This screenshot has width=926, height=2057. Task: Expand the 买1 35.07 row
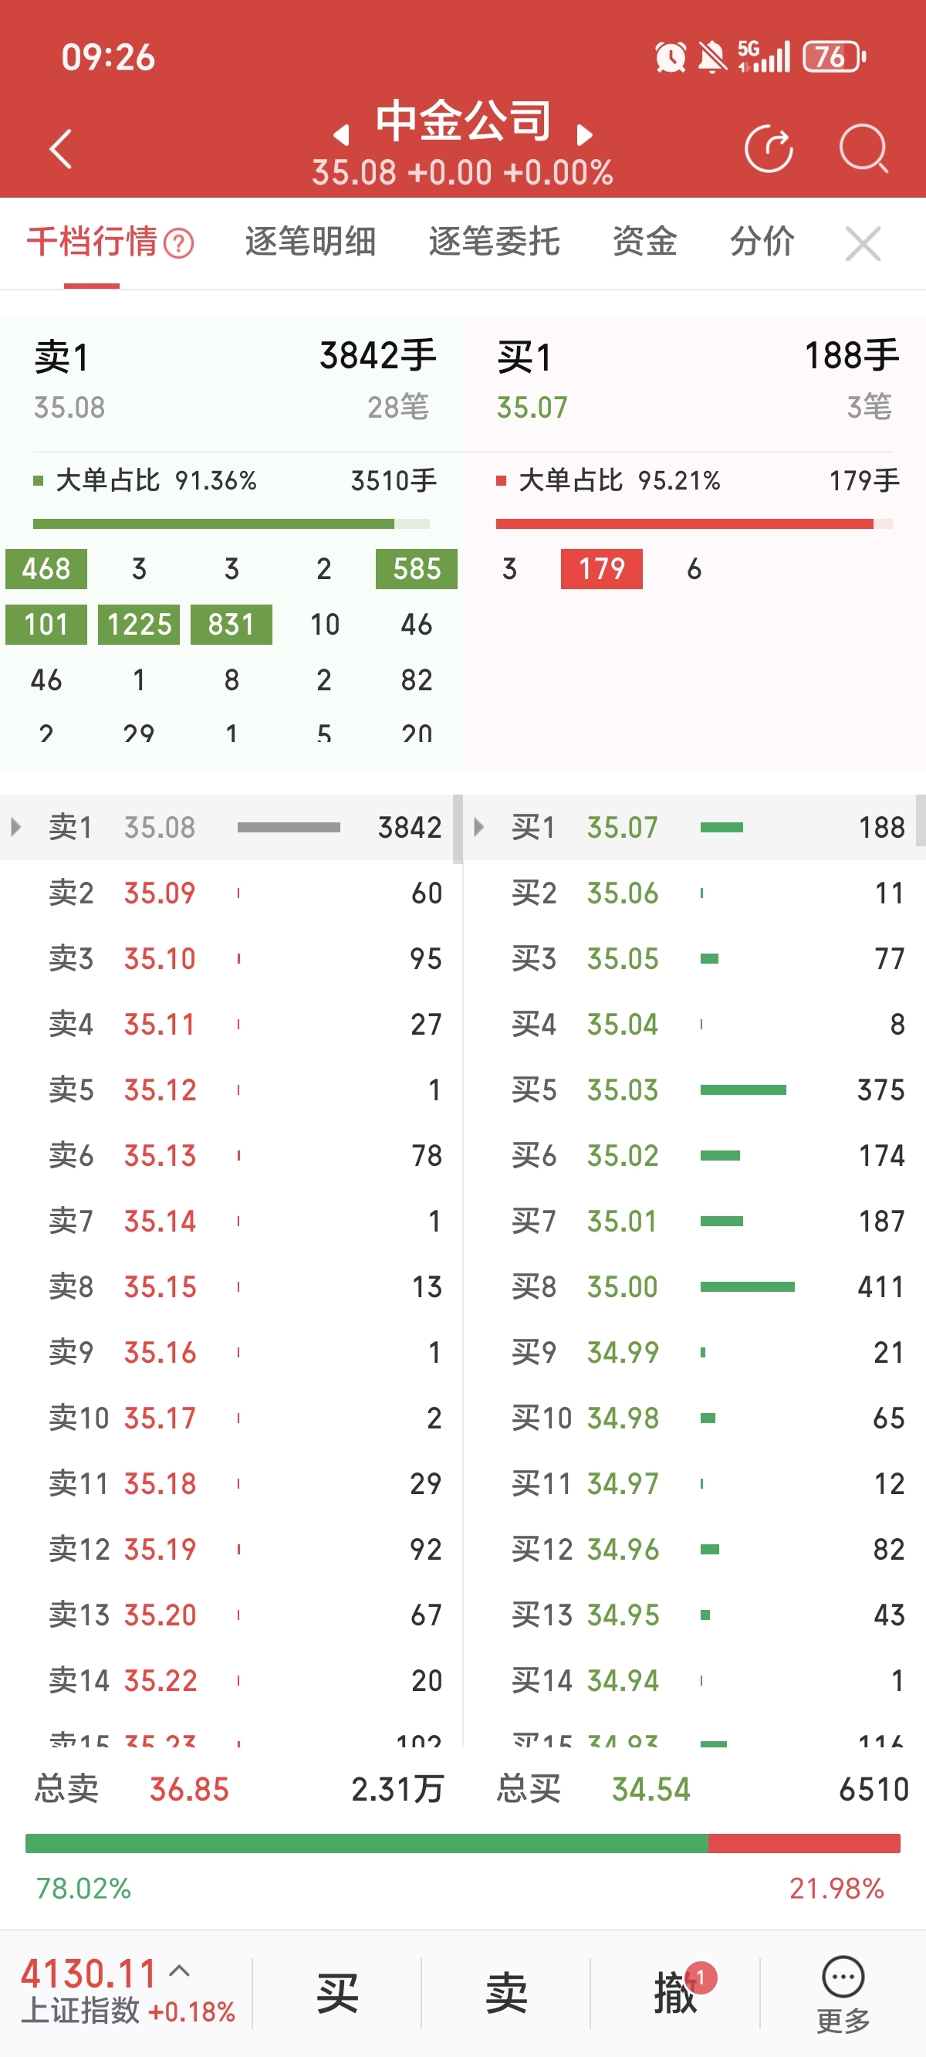click(x=479, y=826)
